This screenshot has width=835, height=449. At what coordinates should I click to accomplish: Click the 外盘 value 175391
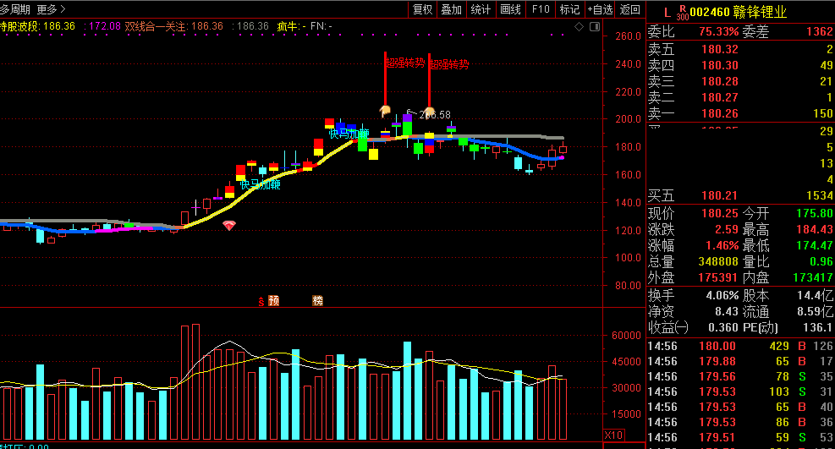pos(718,277)
